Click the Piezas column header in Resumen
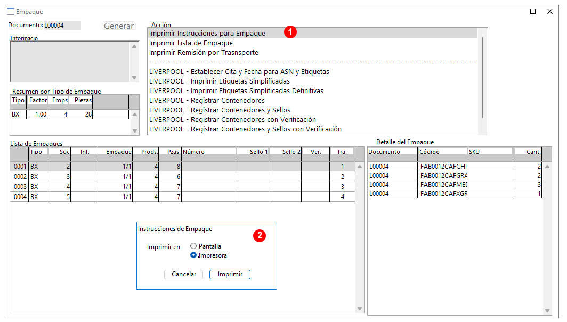Image resolution: width=567 pixels, height=322 pixels. pyautogui.click(x=80, y=100)
